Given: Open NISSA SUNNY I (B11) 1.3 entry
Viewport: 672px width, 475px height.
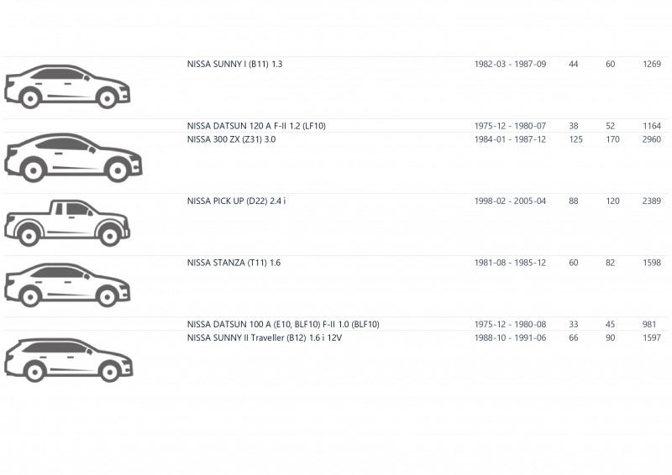Looking at the screenshot, I should click(234, 64).
